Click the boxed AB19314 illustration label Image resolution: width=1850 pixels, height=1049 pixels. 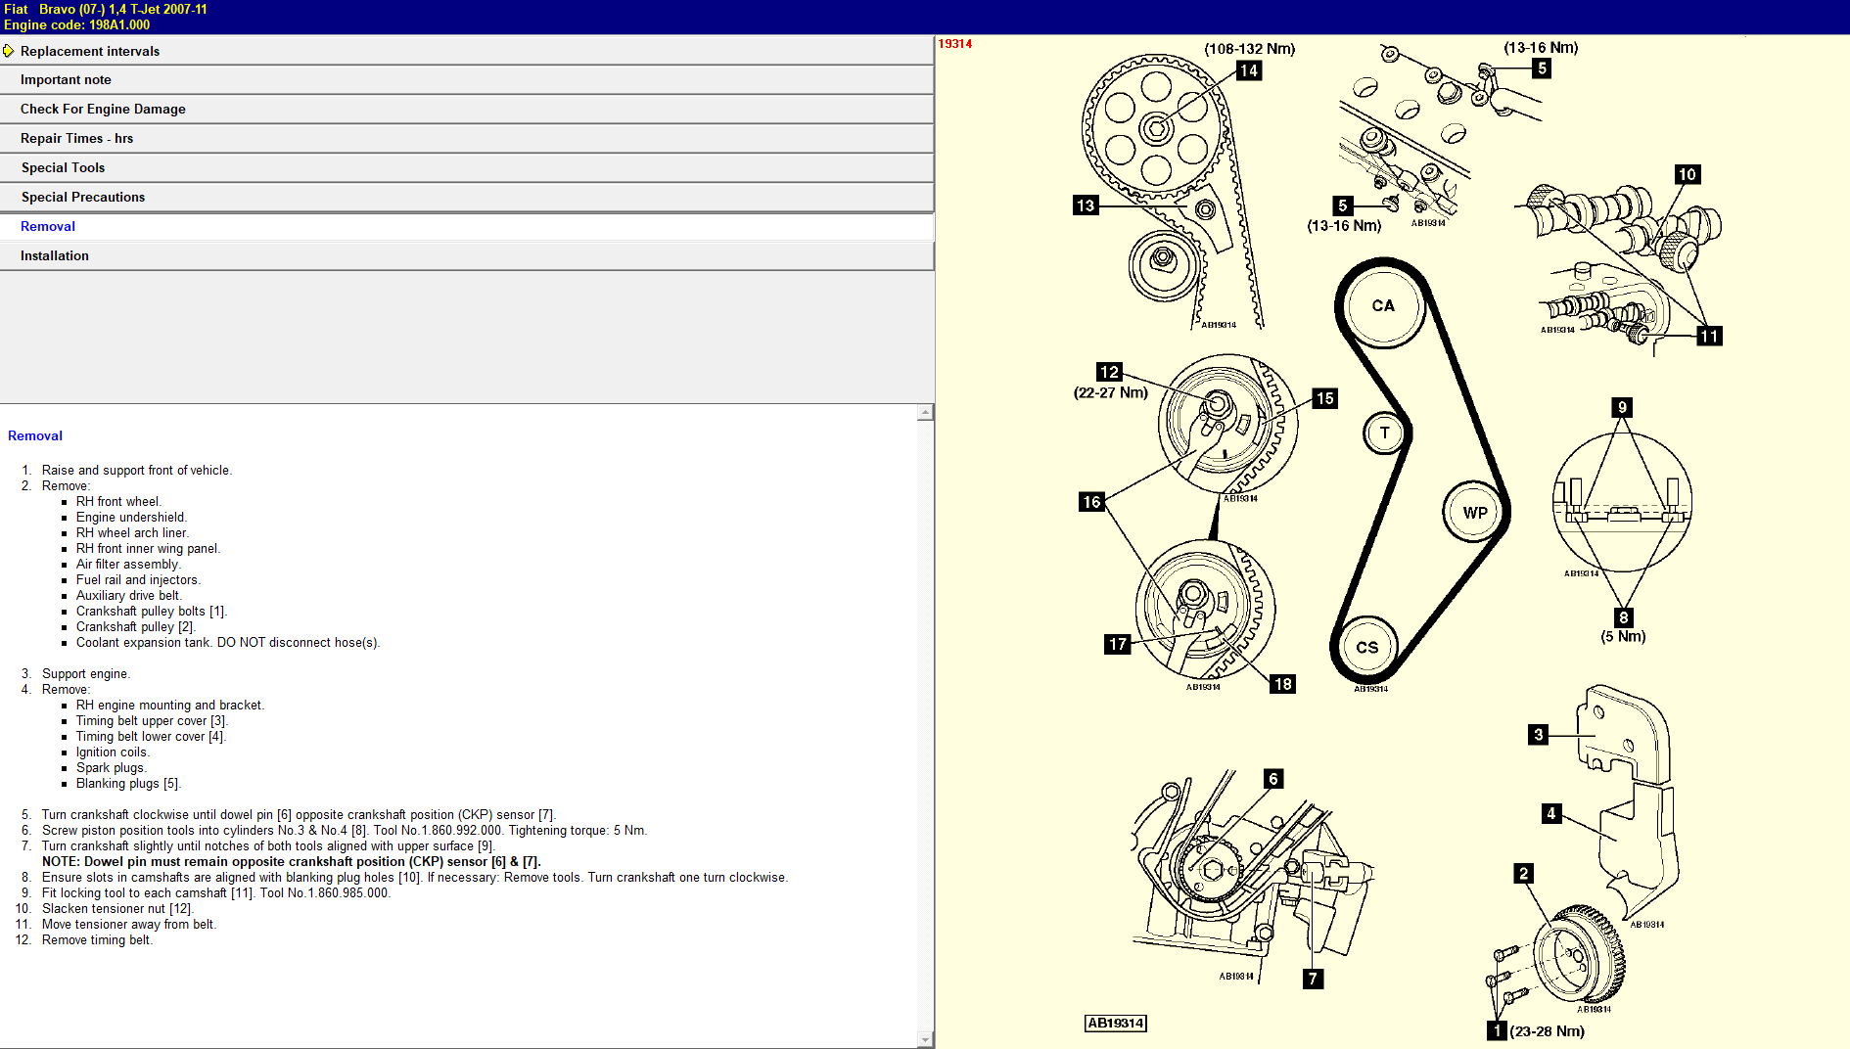coord(1116,1024)
